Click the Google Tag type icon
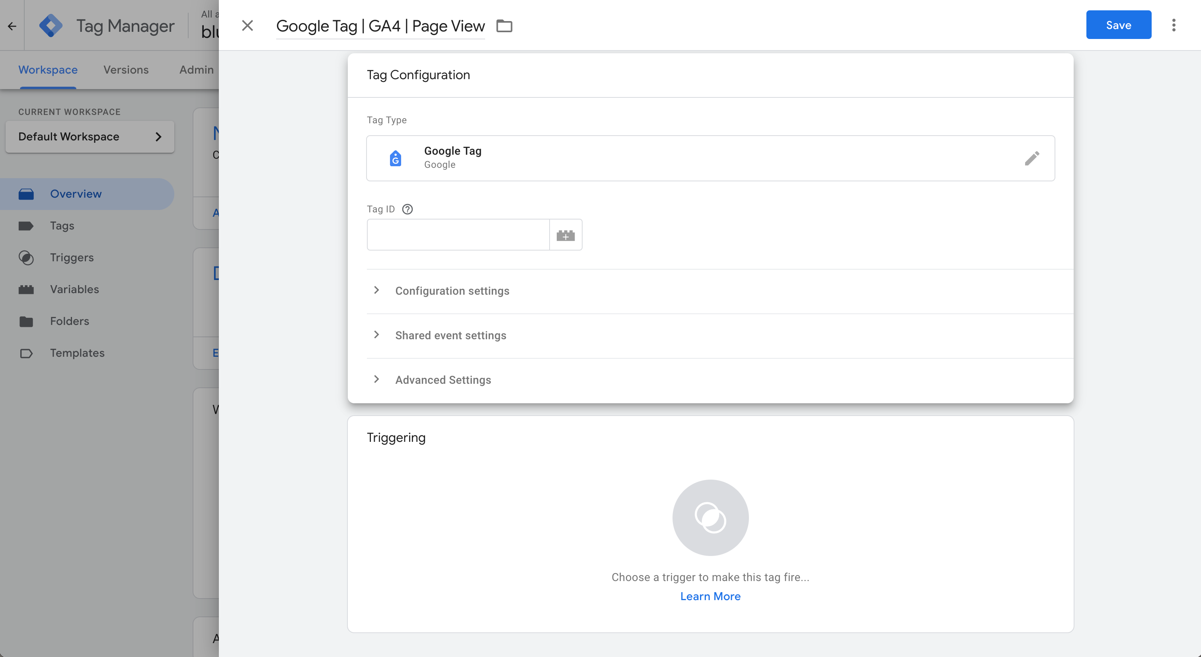 pos(395,158)
